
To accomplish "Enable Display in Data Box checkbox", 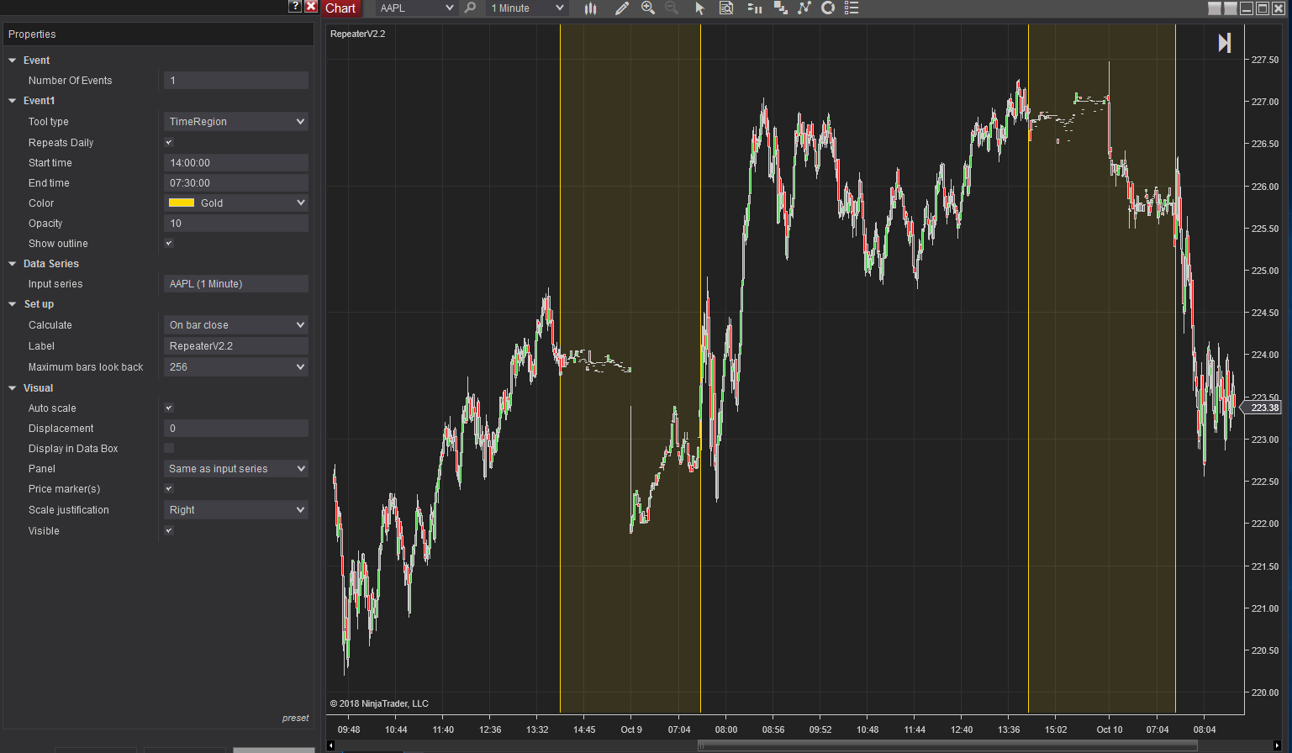I will pyautogui.click(x=169, y=448).
